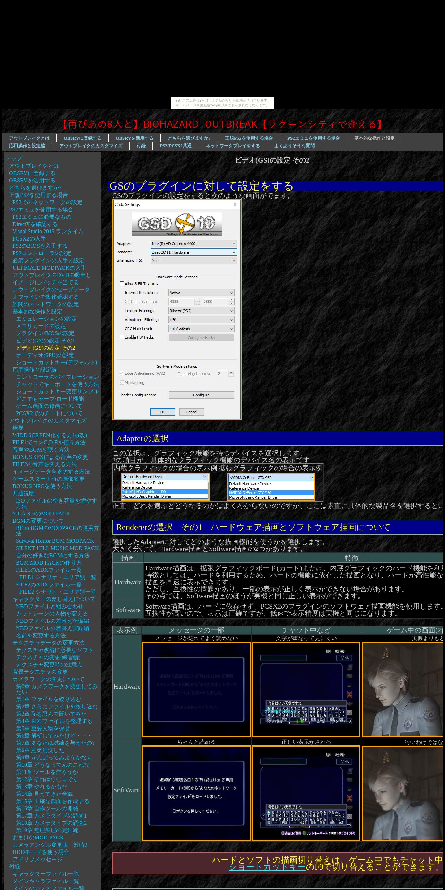The height and width of the screenshot is (890, 445).
Task: Open sidebar link ビデオ(GS)の設定 その1
Action: (x=45, y=341)
